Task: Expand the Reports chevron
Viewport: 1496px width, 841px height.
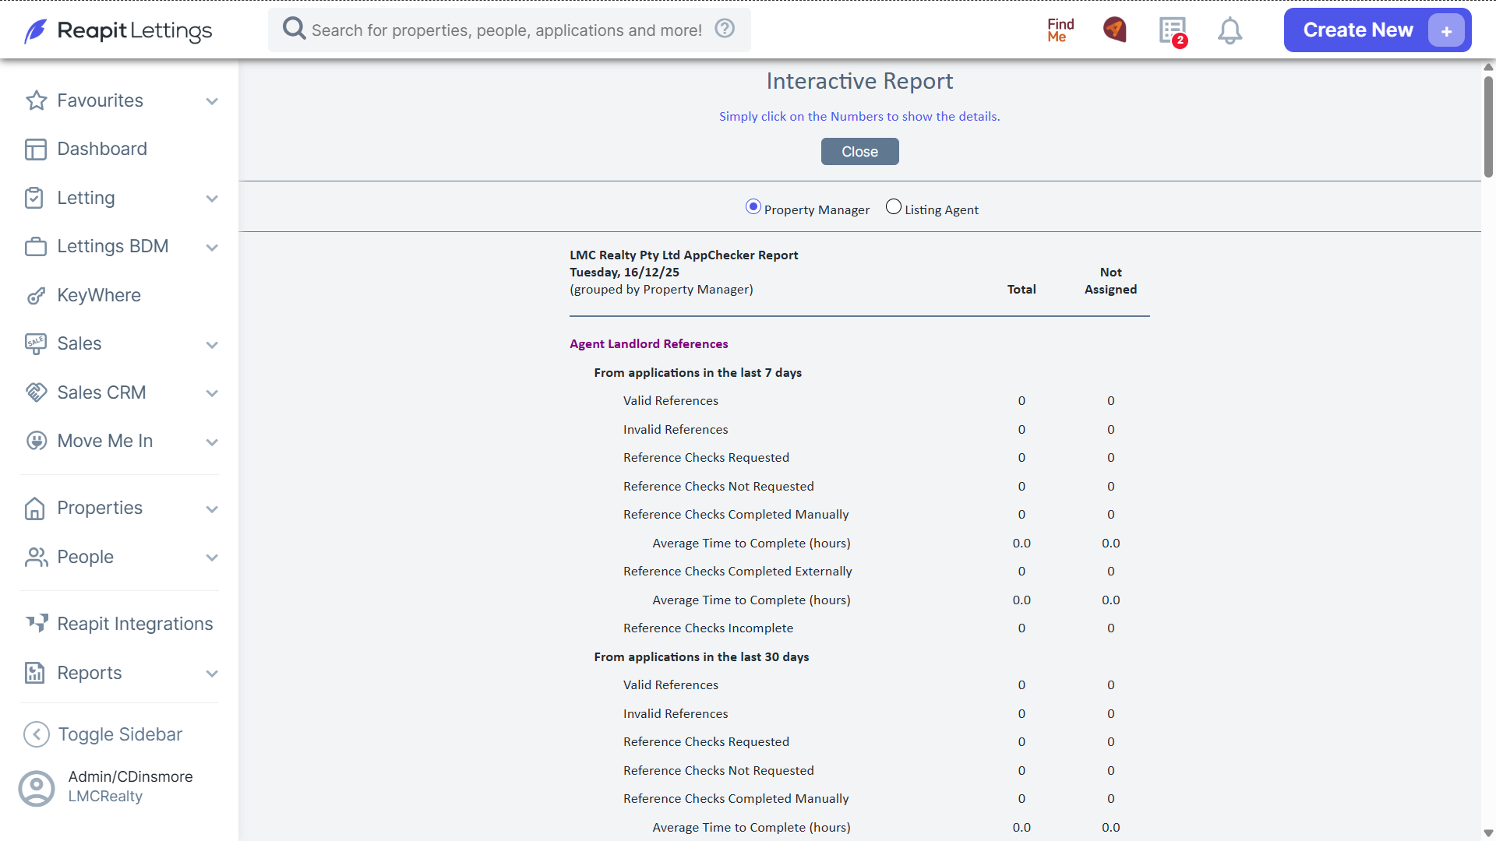Action: tap(212, 674)
